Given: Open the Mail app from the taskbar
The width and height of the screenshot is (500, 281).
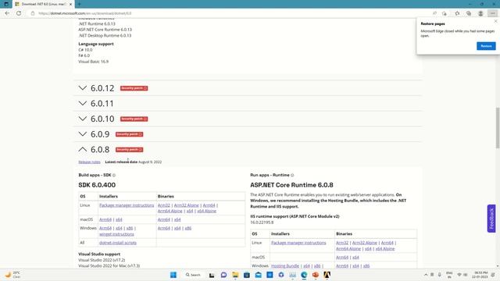Looking at the screenshot, I should pos(259,275).
